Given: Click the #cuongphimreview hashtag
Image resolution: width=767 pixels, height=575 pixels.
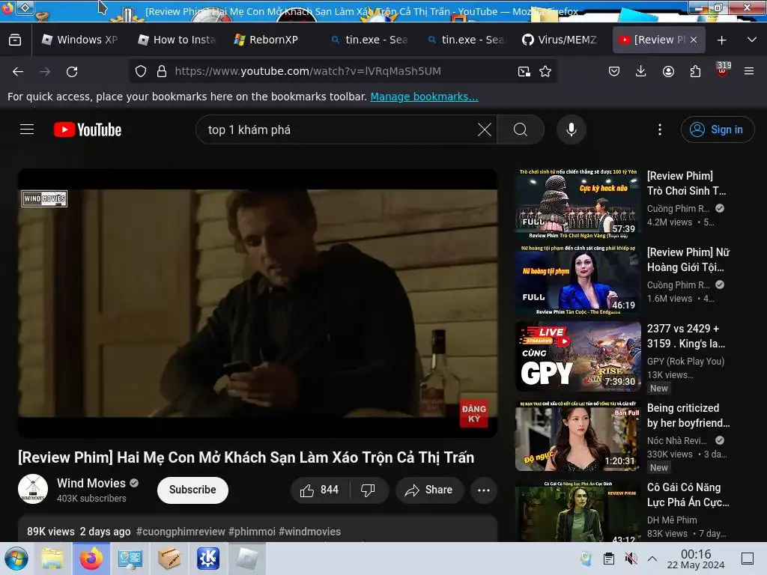Looking at the screenshot, I should 181,532.
